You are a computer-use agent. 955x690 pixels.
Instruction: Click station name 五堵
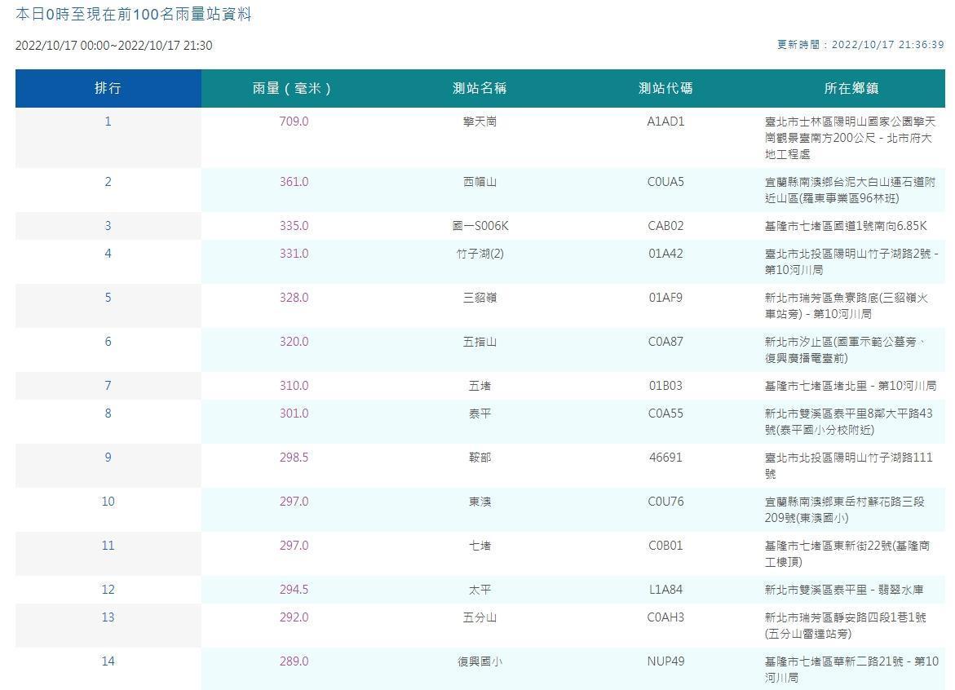(x=480, y=386)
